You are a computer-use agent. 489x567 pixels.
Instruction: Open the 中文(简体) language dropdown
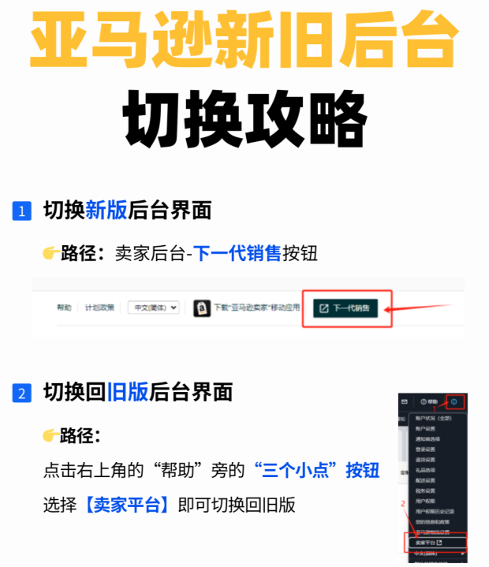(153, 308)
